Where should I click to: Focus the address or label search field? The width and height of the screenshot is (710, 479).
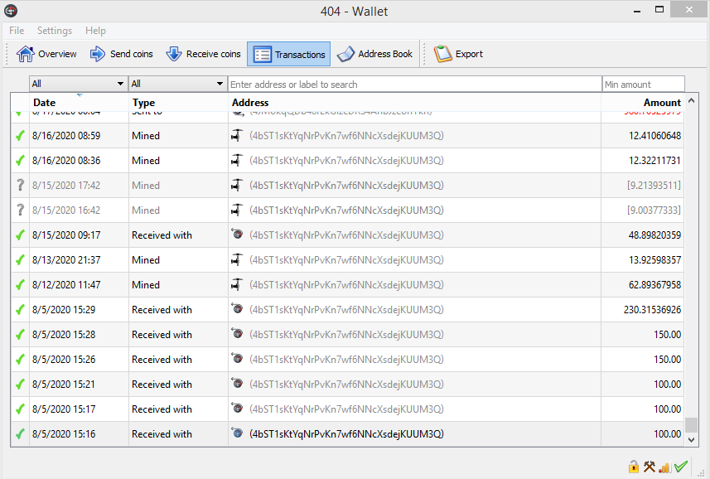click(x=415, y=85)
